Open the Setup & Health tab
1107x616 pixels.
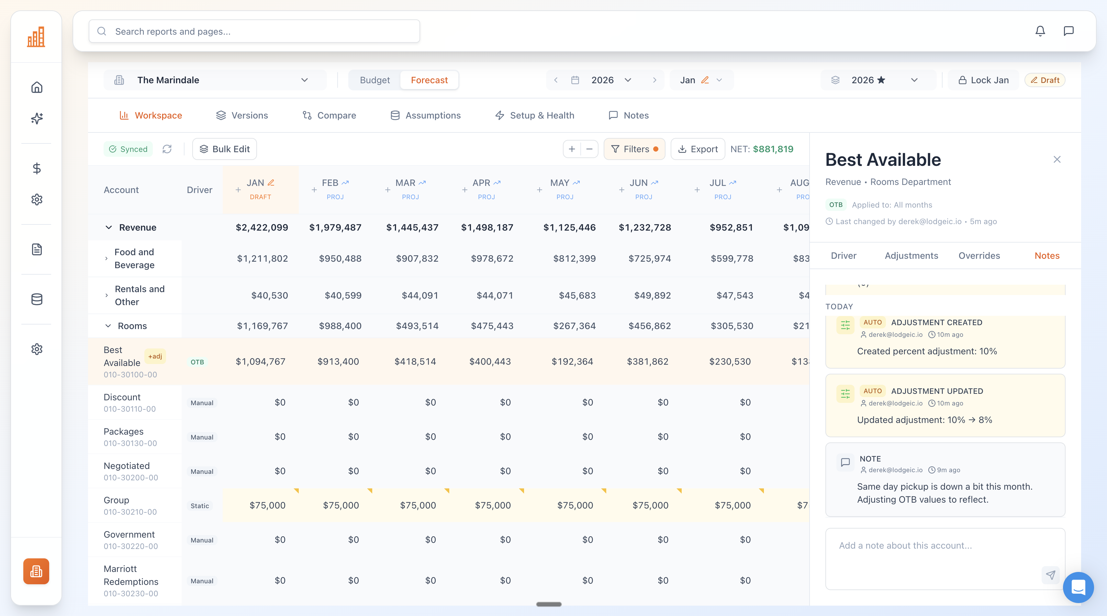pos(535,115)
